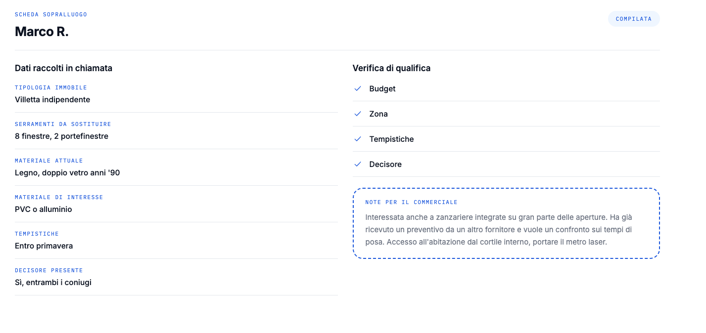Select the Villetta indipendente value

[x=52, y=99]
